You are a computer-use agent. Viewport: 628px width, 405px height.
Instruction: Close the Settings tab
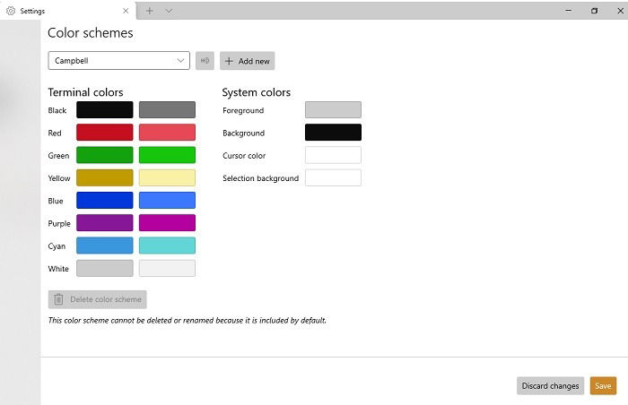(x=126, y=11)
